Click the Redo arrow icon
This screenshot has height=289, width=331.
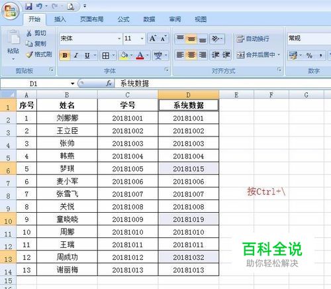click(54, 7)
